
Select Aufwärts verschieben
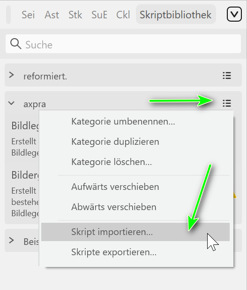pyautogui.click(x=135, y=187)
